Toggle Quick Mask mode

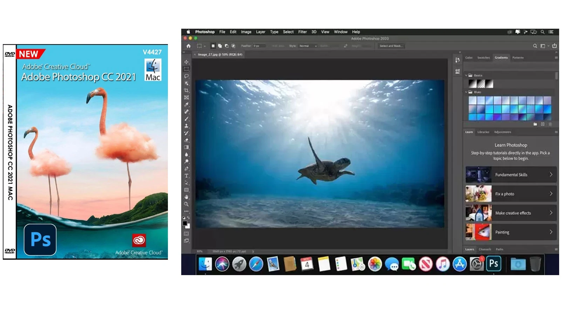tap(186, 233)
